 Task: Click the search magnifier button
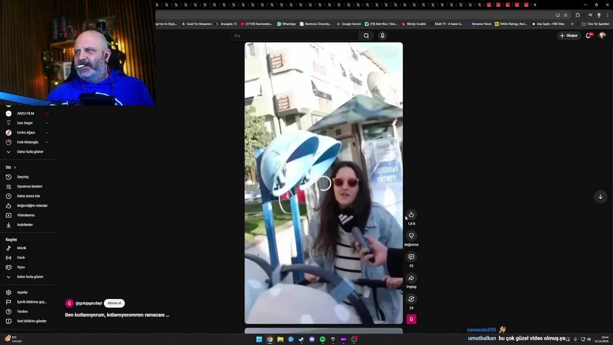[x=366, y=35]
